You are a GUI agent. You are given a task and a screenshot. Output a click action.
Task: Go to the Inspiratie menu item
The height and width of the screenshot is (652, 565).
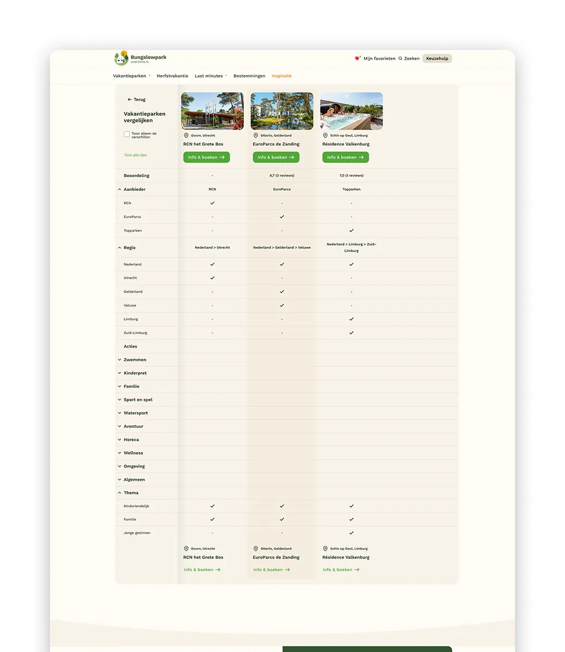[281, 76]
